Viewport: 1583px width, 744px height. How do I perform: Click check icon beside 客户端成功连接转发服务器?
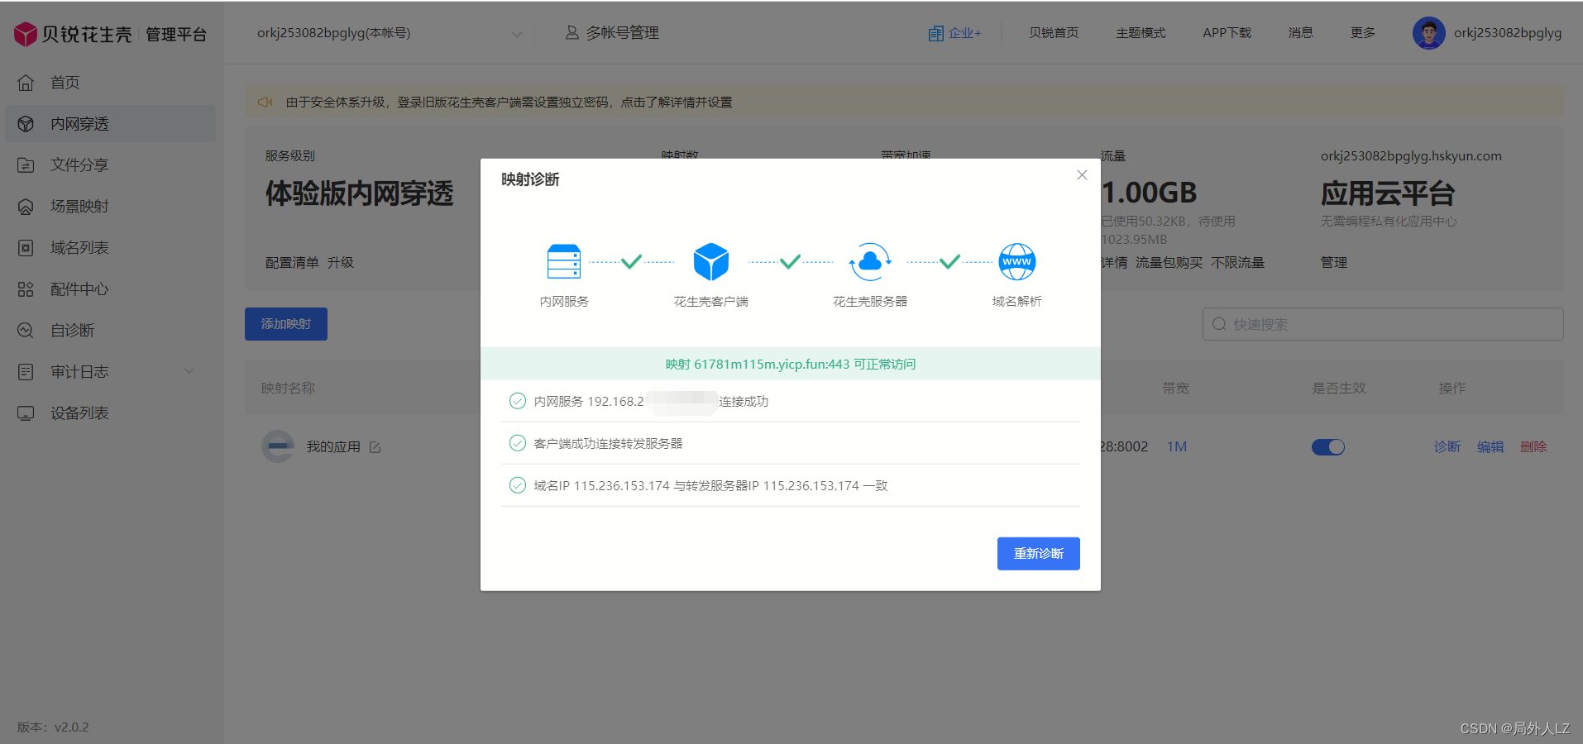(518, 443)
